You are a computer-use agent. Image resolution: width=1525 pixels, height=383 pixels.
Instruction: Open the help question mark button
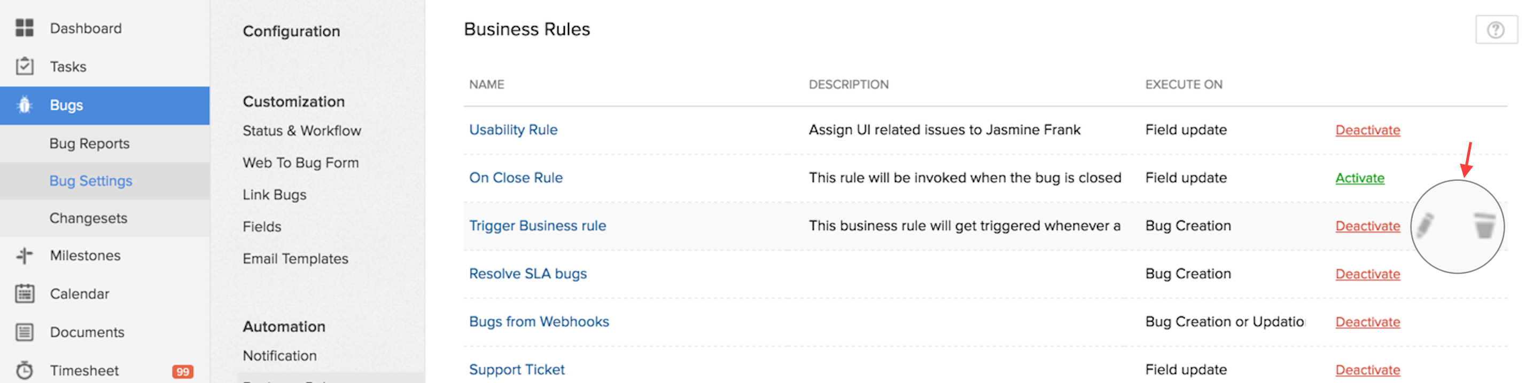(1496, 29)
